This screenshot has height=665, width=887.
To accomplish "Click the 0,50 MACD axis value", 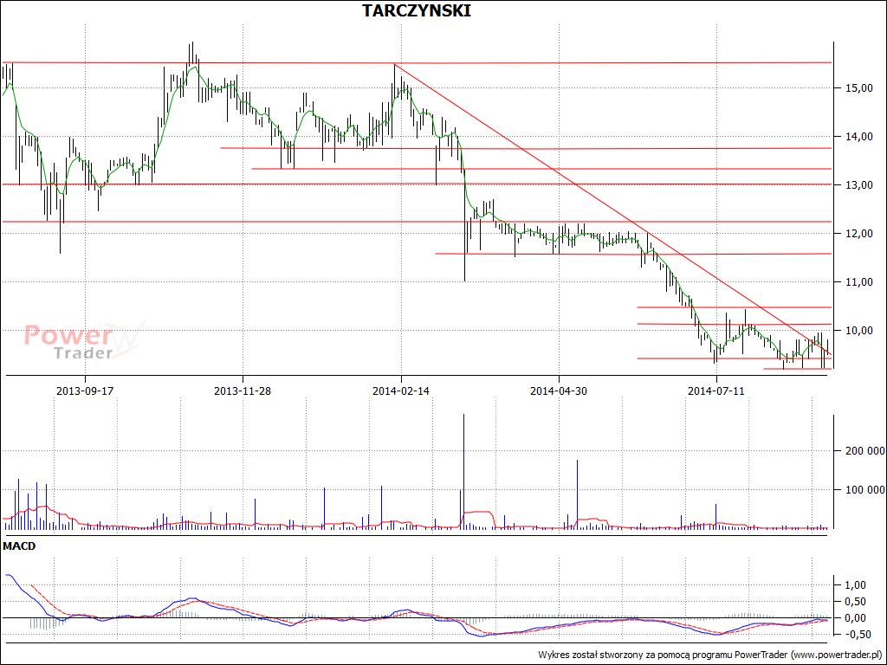I will pos(855,602).
